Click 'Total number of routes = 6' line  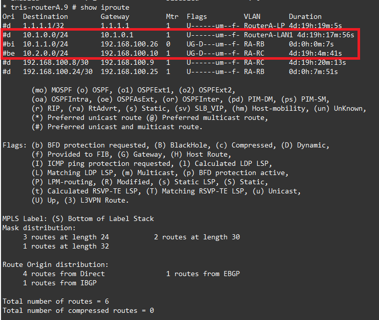(x=55, y=301)
